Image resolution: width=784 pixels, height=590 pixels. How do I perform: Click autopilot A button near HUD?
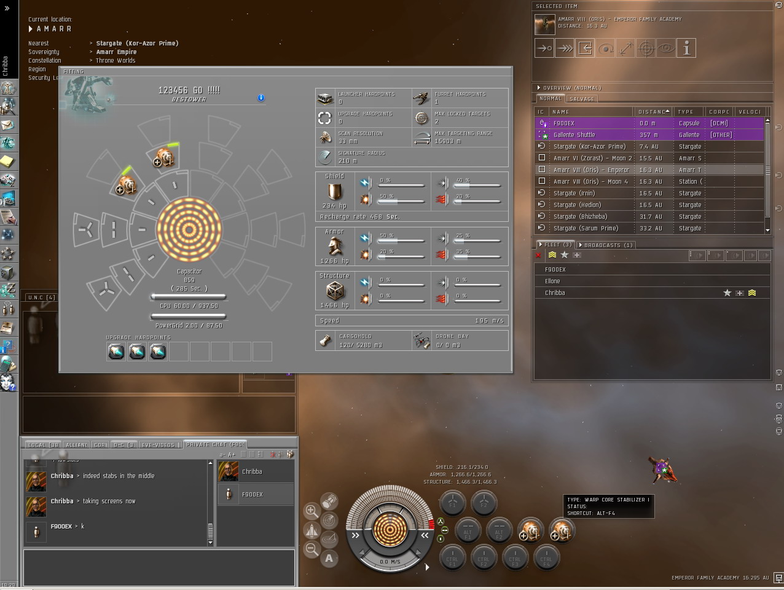pos(329,558)
